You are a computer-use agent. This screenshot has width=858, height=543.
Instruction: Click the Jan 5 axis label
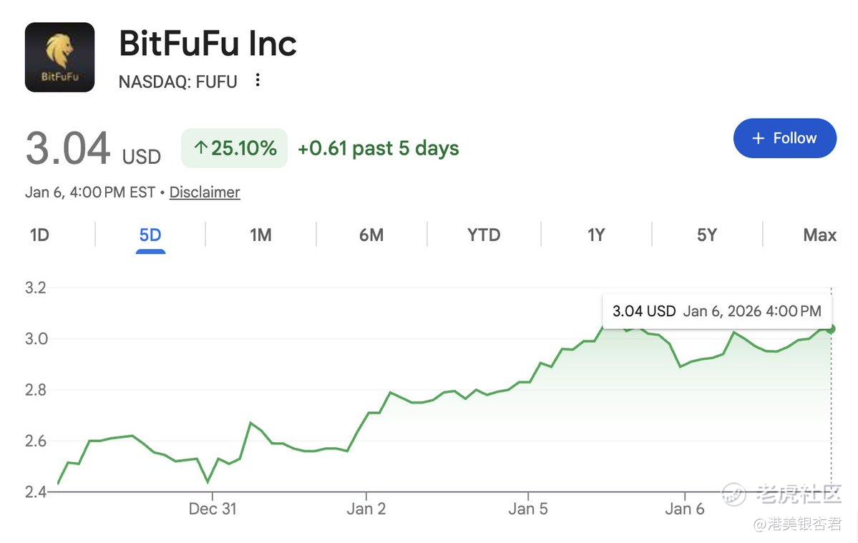(528, 509)
